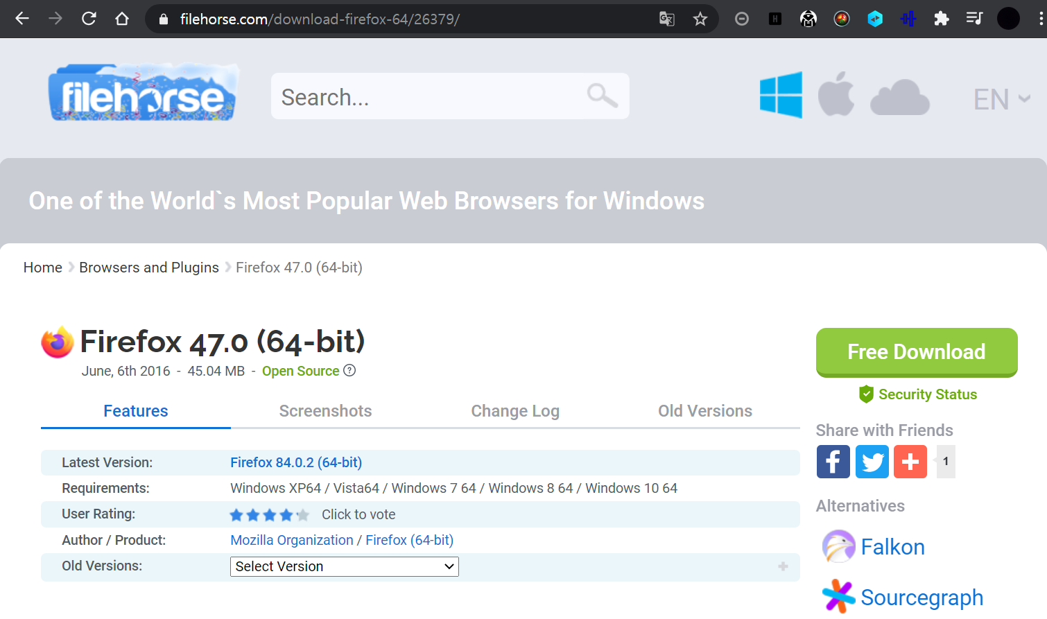The width and height of the screenshot is (1047, 619).
Task: Go back using the browser back arrow
Action: coord(22,19)
